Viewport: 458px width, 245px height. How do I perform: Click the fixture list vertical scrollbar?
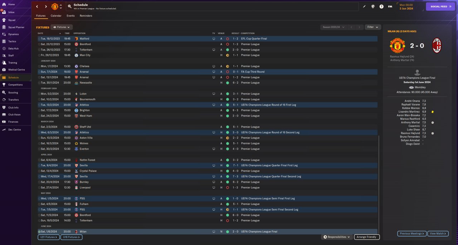(379, 184)
